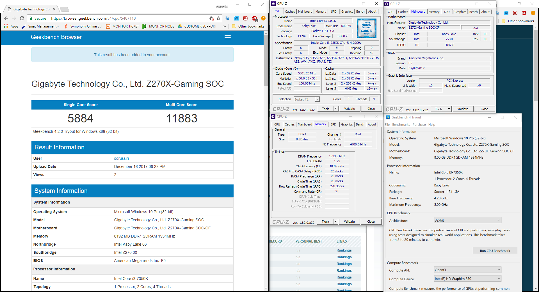The height and width of the screenshot is (292, 539).
Task: Go back using the browser back arrow
Action: pos(6,18)
